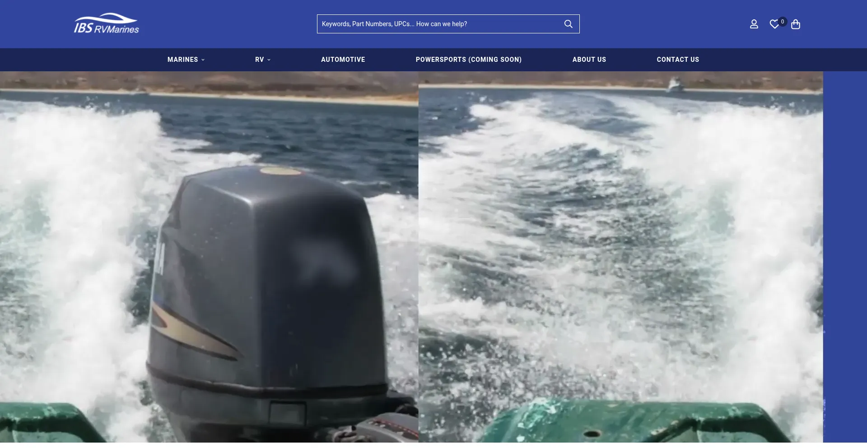The image size is (867, 448).
Task: Open the Marines menu item
Action: point(182,60)
